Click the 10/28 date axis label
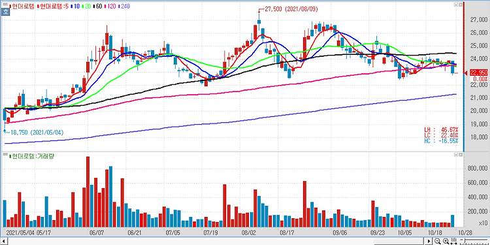Image resolution: width=490 pixels, height=245 pixels. pos(465,233)
